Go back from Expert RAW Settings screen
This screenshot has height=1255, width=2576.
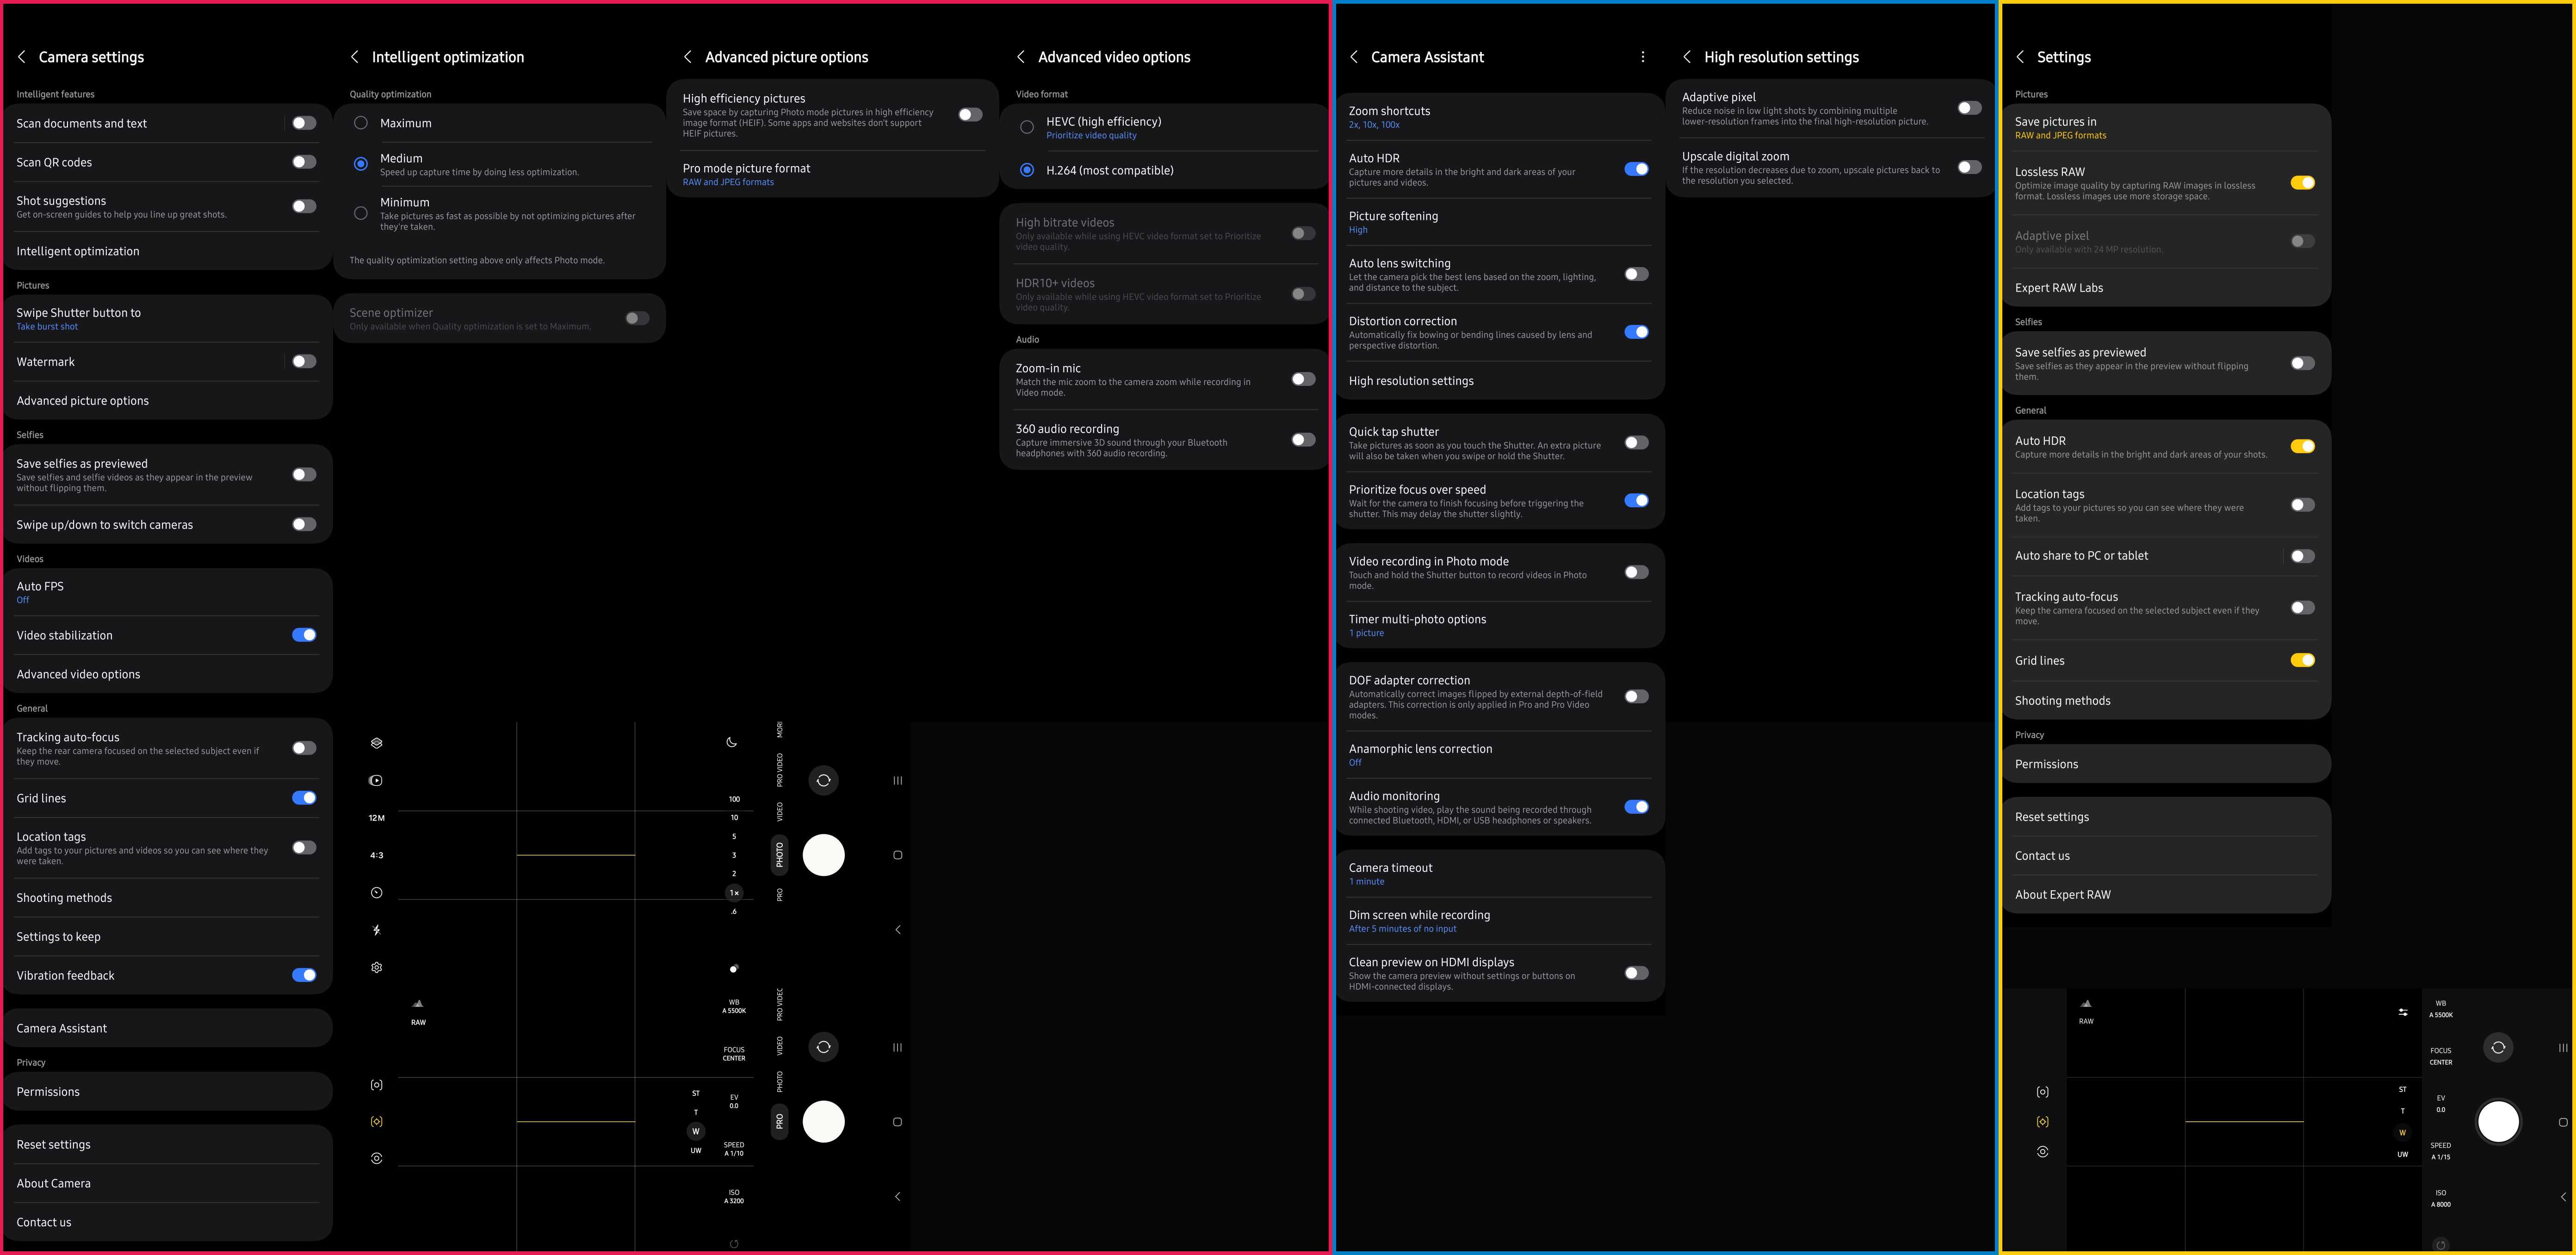2020,57
